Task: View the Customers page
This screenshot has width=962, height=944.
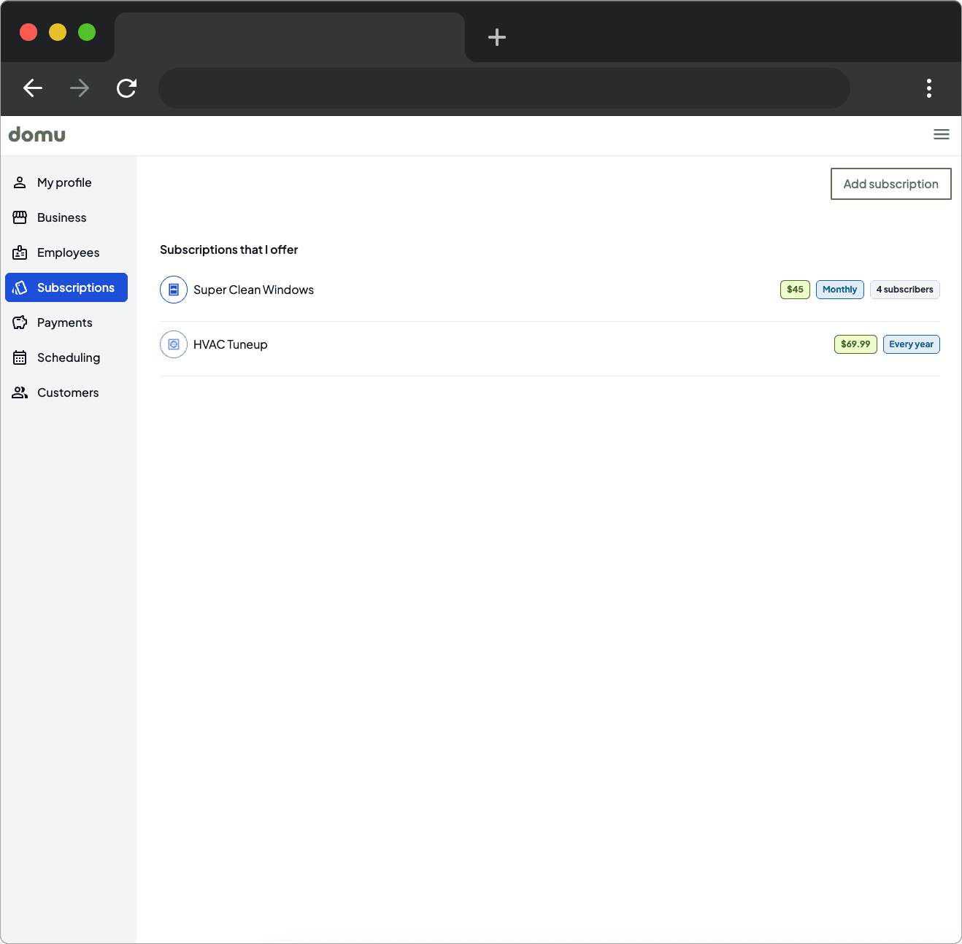Action: 66,392
